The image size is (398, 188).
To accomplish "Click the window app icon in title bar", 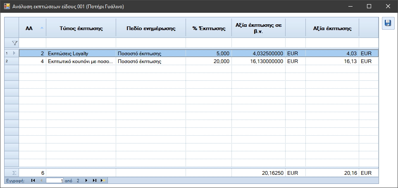I will (7, 6).
